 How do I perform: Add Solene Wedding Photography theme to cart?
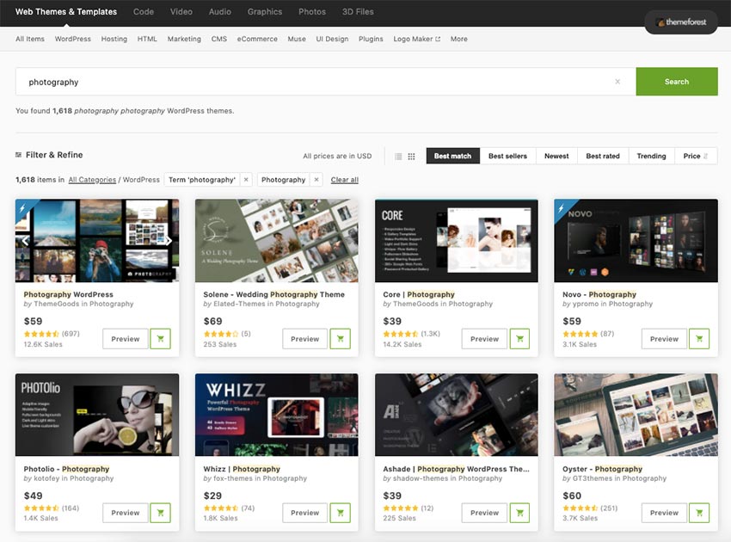tap(341, 339)
